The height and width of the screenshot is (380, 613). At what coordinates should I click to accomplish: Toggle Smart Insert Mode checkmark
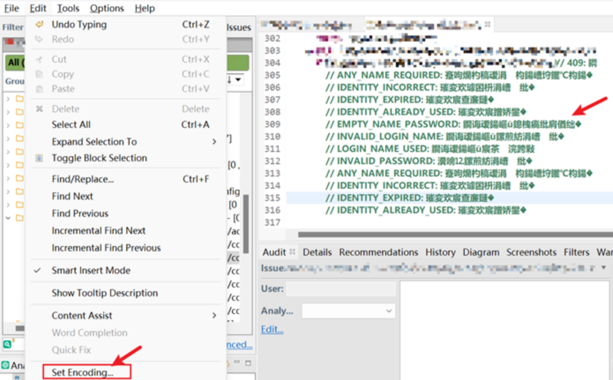pyautogui.click(x=126, y=270)
